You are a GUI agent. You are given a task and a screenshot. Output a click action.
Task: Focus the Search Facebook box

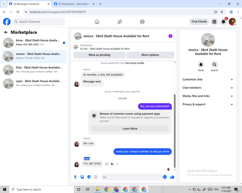point(39,22)
